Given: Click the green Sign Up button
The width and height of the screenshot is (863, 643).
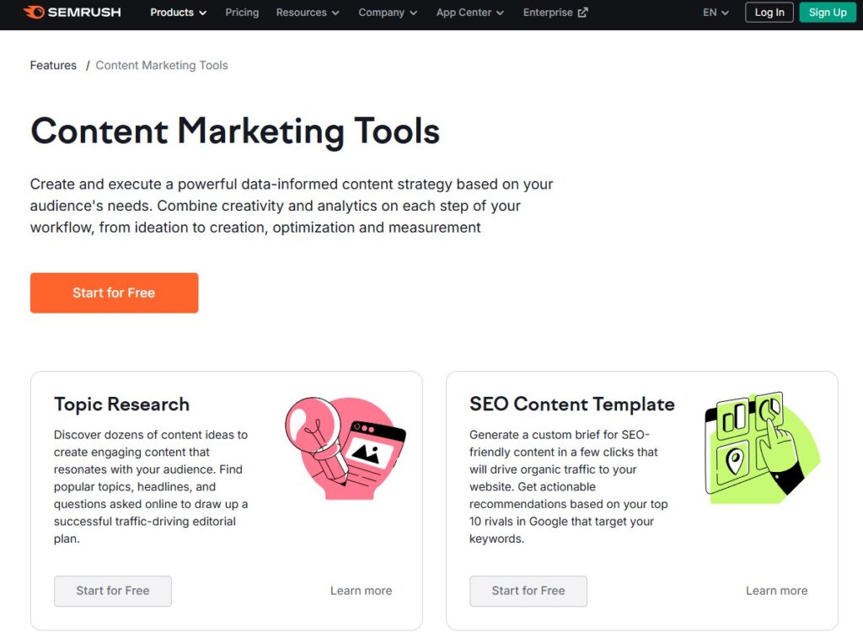Looking at the screenshot, I should click(827, 13).
